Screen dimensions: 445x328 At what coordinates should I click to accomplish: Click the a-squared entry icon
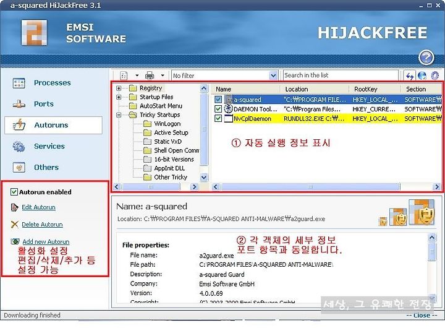(229, 100)
